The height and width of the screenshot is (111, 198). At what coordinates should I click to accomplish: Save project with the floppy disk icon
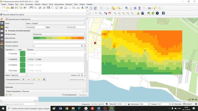12,8
